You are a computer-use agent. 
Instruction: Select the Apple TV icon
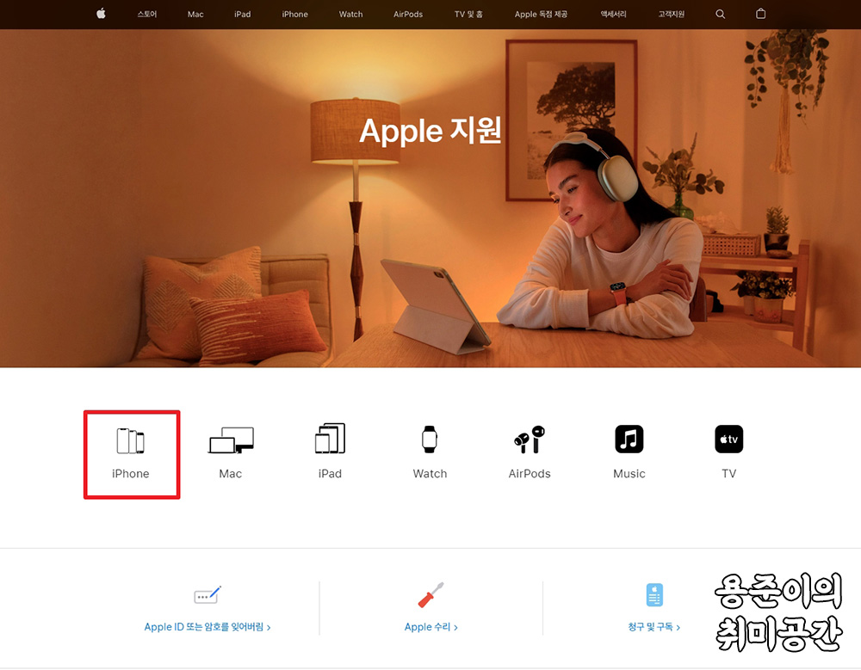click(728, 439)
